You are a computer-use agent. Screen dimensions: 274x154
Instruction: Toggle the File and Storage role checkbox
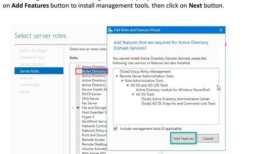coord(78,108)
